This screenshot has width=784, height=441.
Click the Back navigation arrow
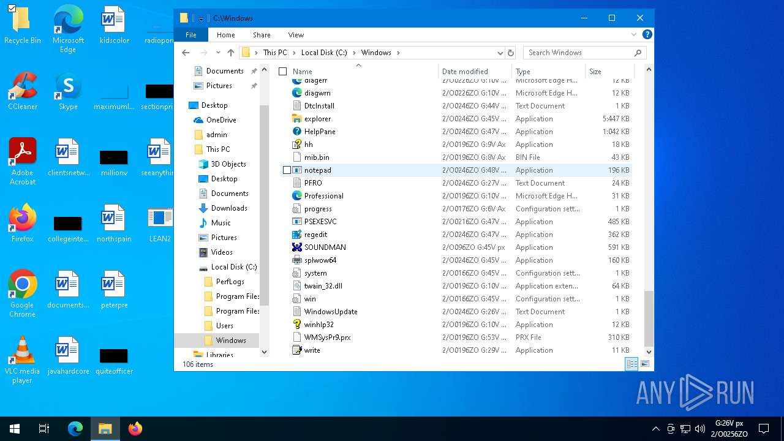[x=186, y=53]
